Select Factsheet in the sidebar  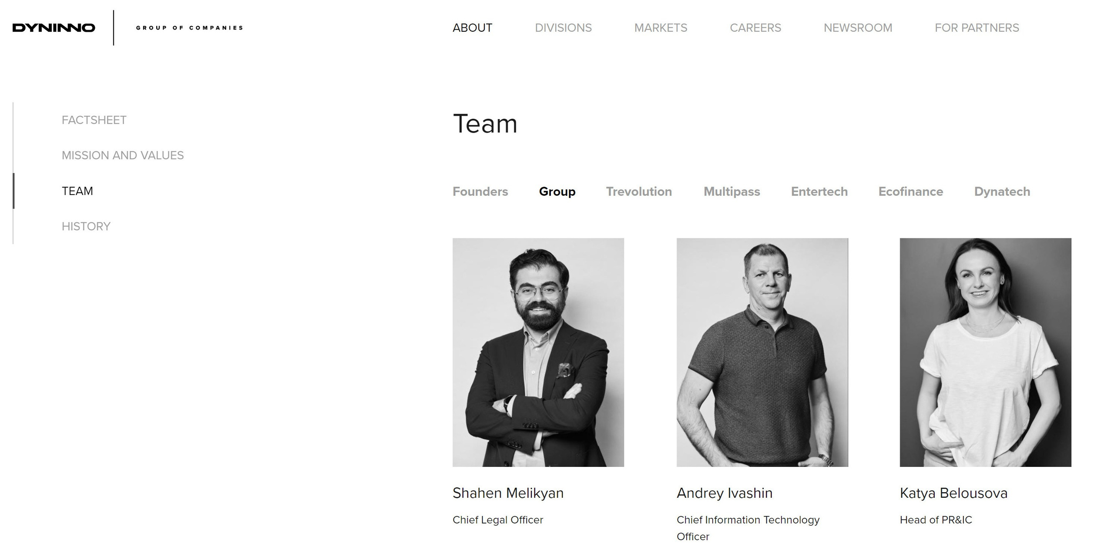[x=94, y=120]
